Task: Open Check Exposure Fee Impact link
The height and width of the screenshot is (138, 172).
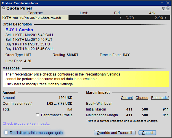Action: click(x=26, y=124)
